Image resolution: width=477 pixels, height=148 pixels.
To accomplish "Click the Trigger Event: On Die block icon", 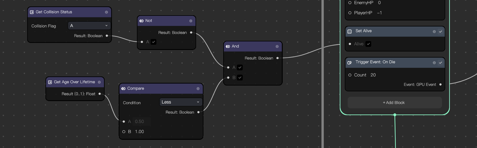I will pyautogui.click(x=350, y=62).
